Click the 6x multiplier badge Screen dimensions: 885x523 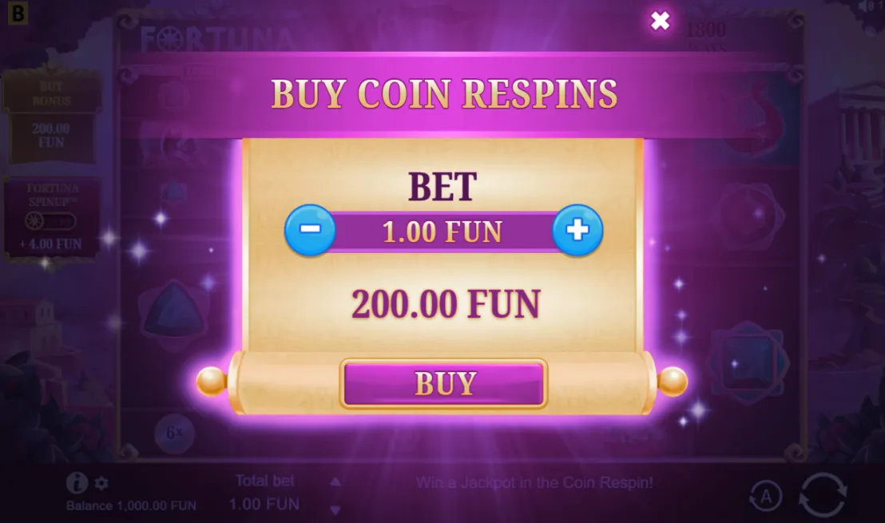pyautogui.click(x=174, y=434)
